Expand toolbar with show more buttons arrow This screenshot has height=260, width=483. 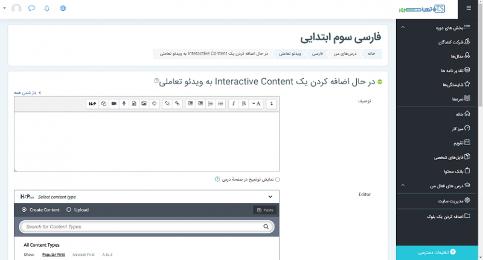click(x=271, y=104)
